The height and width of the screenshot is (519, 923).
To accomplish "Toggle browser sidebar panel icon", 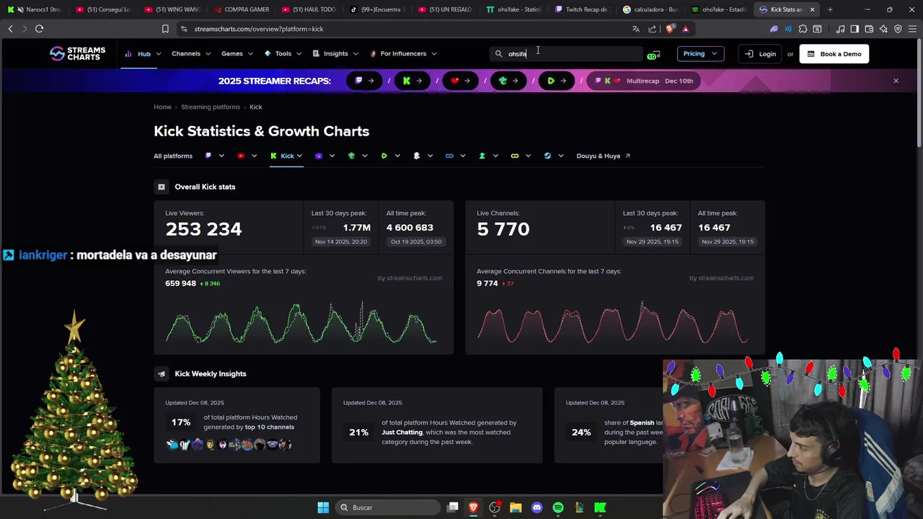I will [x=854, y=29].
